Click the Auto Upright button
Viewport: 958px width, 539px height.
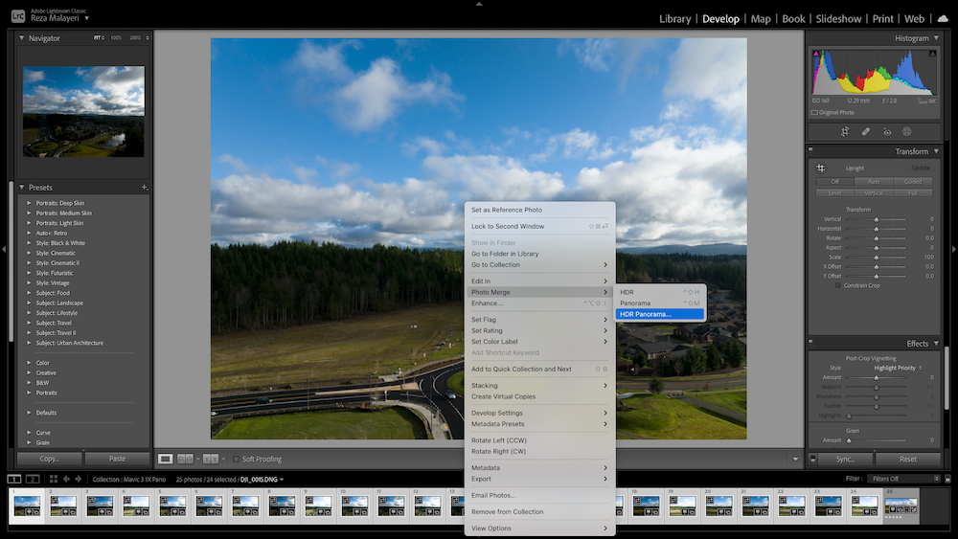pyautogui.click(x=874, y=182)
